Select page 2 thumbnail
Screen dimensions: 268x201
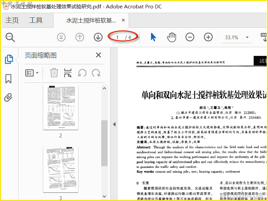click(61, 107)
